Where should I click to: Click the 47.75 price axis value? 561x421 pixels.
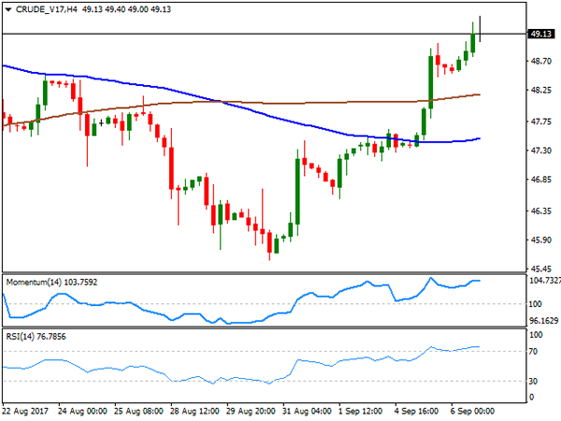(541, 122)
